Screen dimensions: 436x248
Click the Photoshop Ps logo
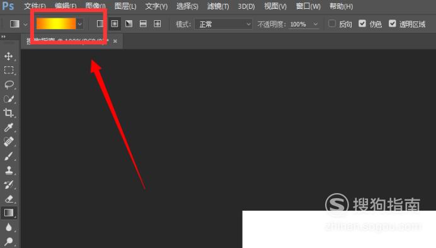pos(8,6)
